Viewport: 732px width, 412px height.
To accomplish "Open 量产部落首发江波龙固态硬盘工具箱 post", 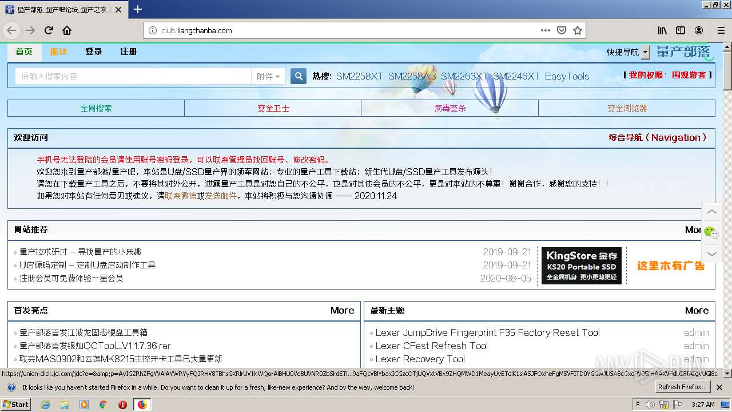I will [x=83, y=332].
